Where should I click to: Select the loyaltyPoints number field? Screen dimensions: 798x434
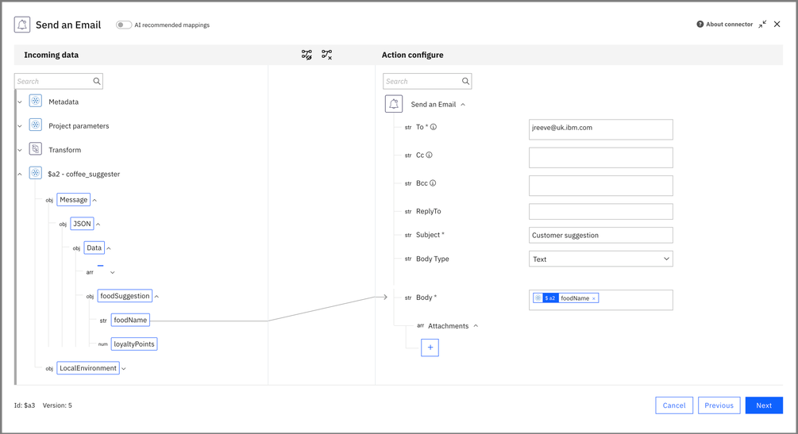point(134,344)
